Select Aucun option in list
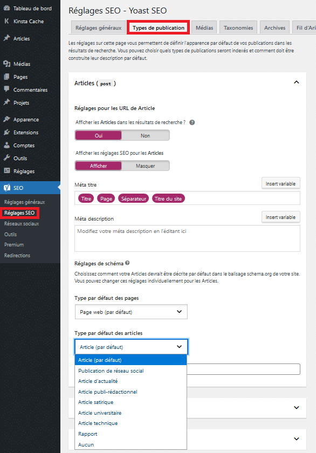This screenshot has width=316, height=453. pyautogui.click(x=131, y=444)
